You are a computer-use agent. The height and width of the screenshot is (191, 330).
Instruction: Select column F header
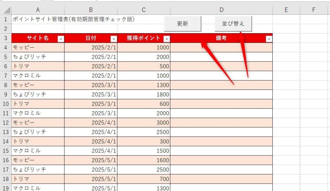click(314, 10)
